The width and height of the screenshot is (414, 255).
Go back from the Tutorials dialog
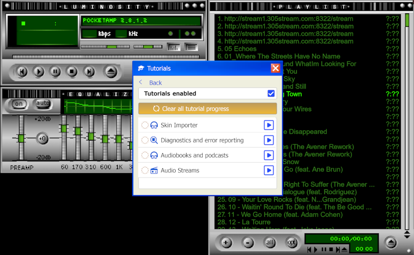pos(150,83)
